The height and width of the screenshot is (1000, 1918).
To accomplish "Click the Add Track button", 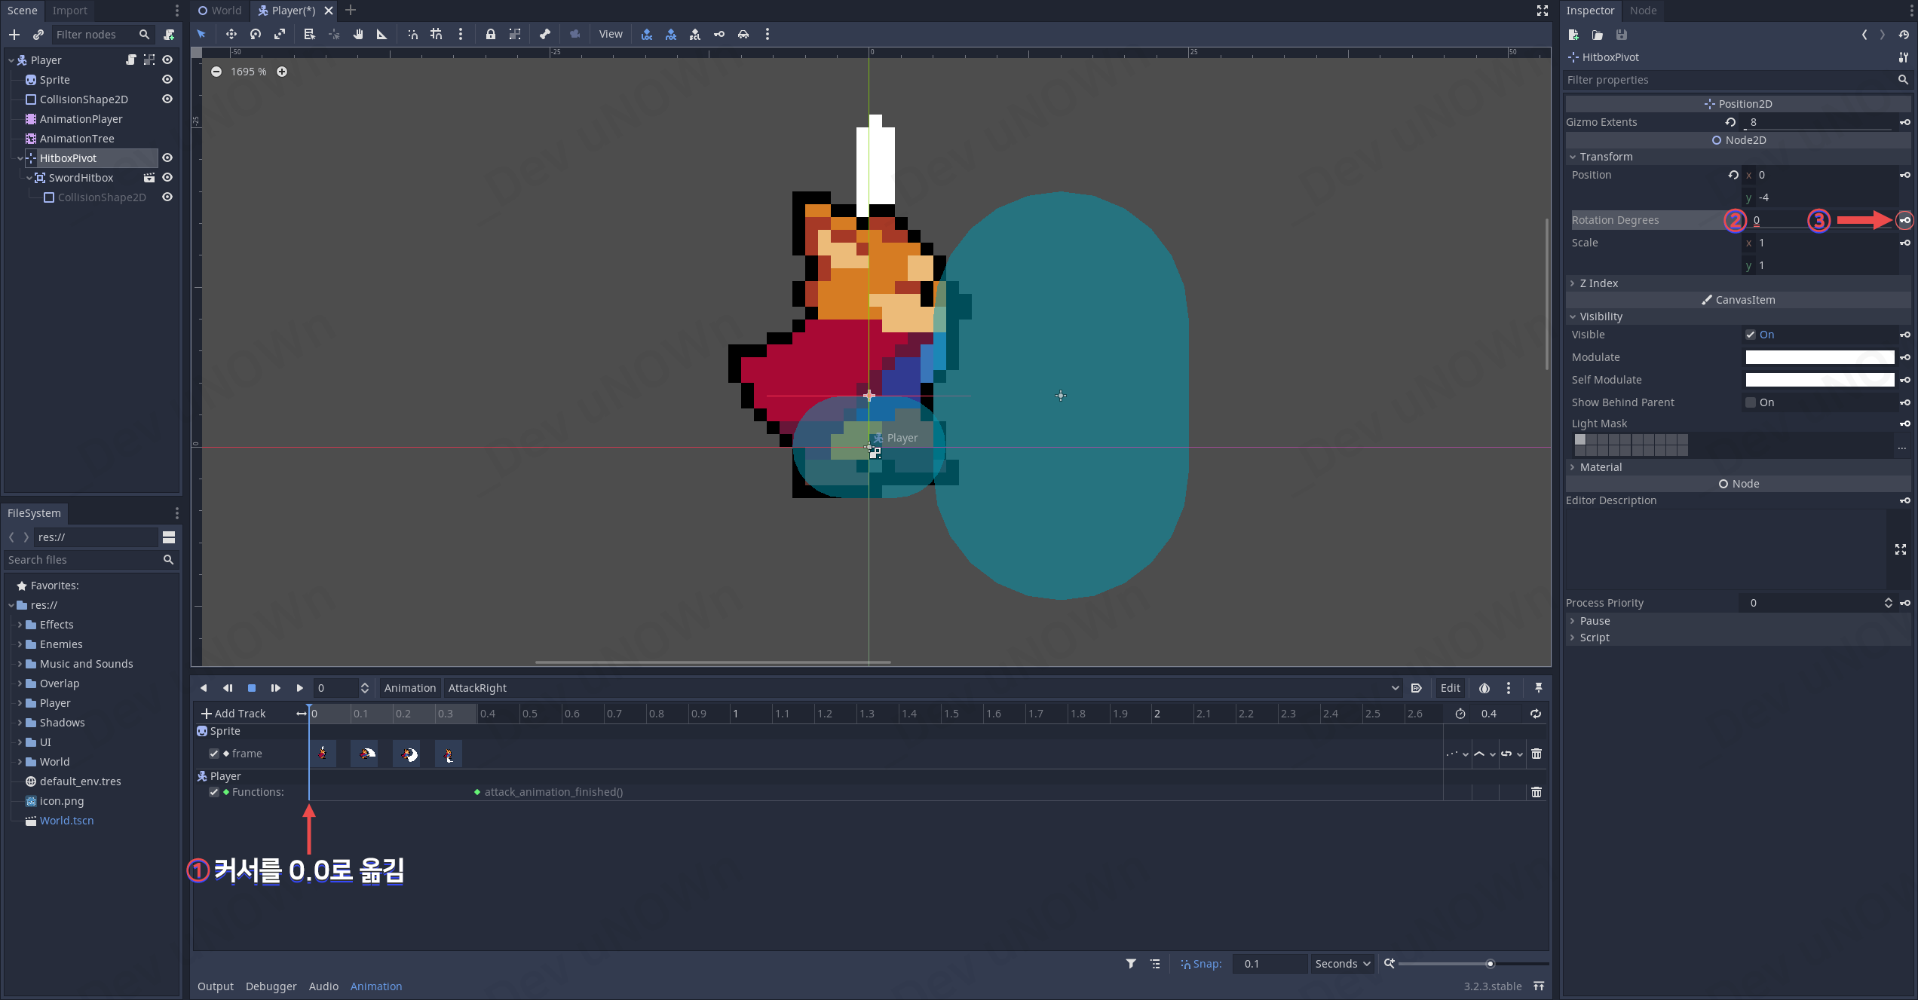I will point(234,714).
